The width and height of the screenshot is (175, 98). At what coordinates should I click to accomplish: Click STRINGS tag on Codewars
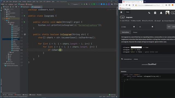tap(136, 59)
